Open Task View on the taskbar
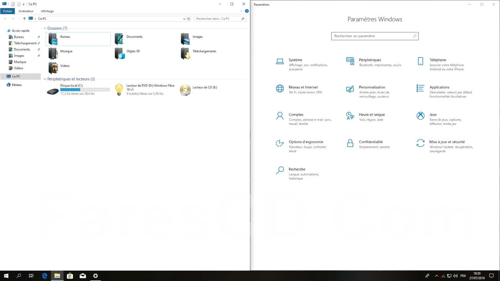Screen dimensions: 500x281 pyautogui.click(x=31, y=276)
